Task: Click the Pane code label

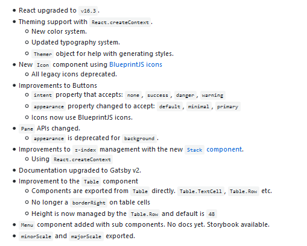Action: 27,129
